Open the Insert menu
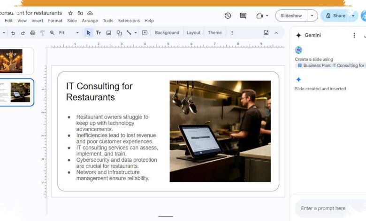The width and height of the screenshot is (366, 221). [38, 21]
